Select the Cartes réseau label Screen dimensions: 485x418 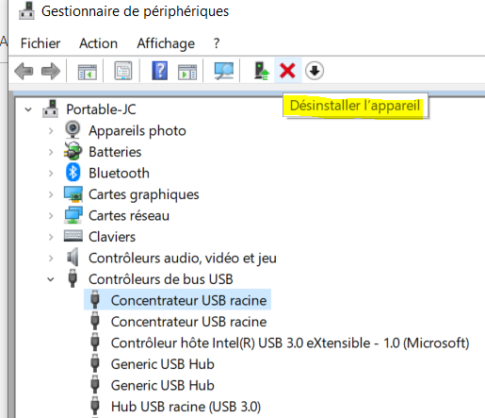[129, 216]
